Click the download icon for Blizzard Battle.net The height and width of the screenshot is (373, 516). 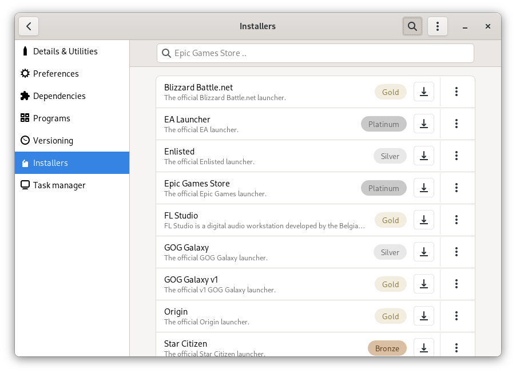point(424,92)
